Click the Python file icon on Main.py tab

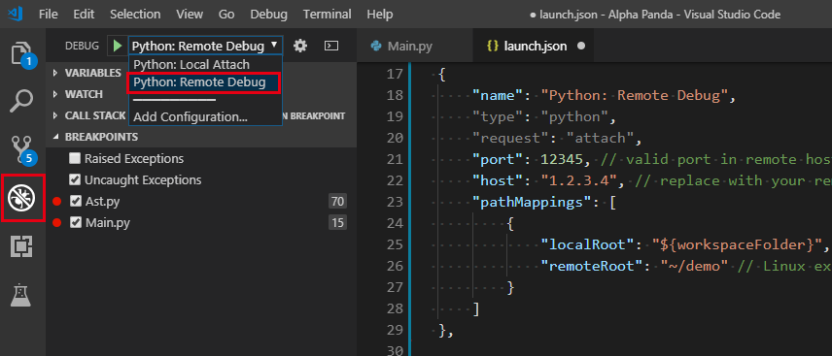pos(377,47)
